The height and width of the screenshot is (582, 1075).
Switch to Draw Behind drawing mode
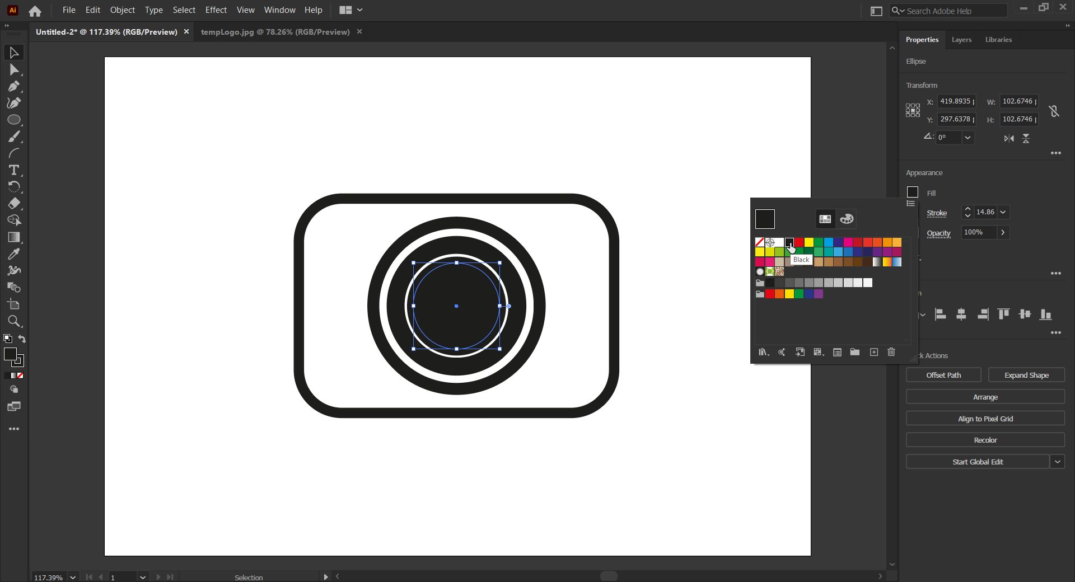click(14, 389)
